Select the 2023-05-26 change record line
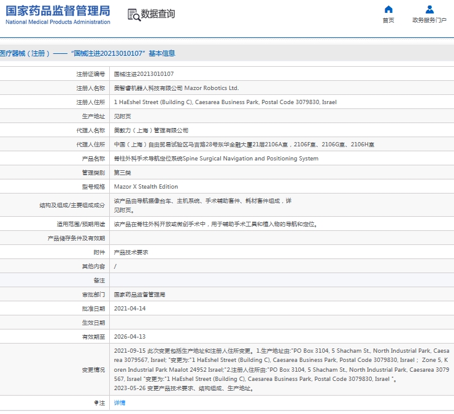Image resolution: width=454 pixels, height=414 pixels. pyautogui.click(x=184, y=388)
